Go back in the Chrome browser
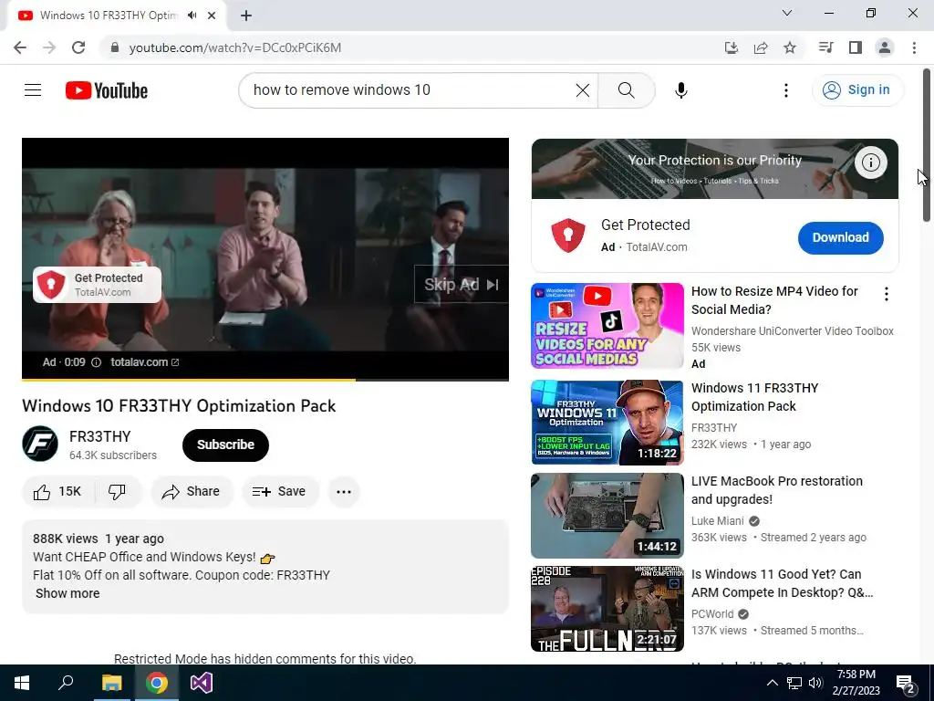This screenshot has width=934, height=701. [20, 47]
